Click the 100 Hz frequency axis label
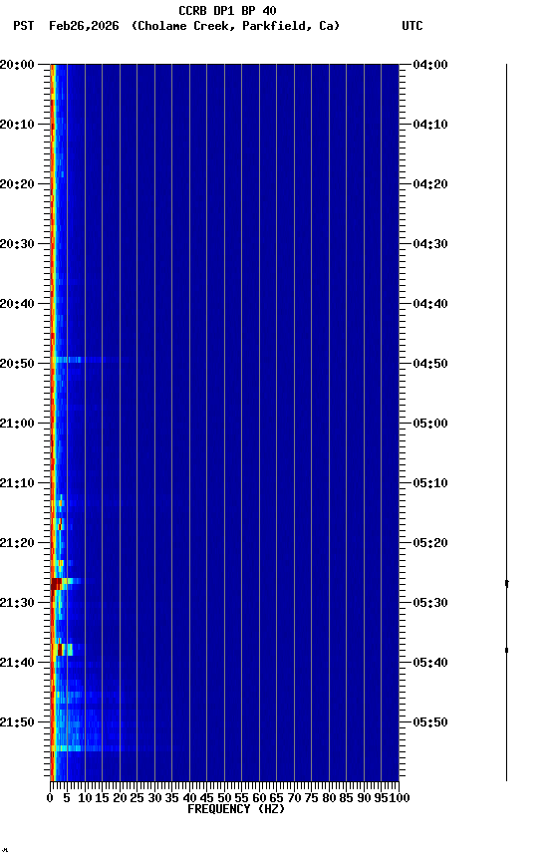The image size is (550, 861). pos(400,799)
